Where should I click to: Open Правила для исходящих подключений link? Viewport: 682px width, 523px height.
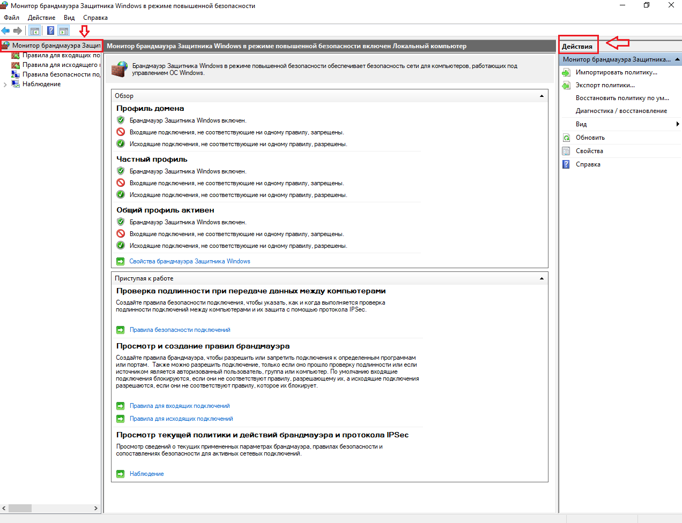pyautogui.click(x=181, y=419)
